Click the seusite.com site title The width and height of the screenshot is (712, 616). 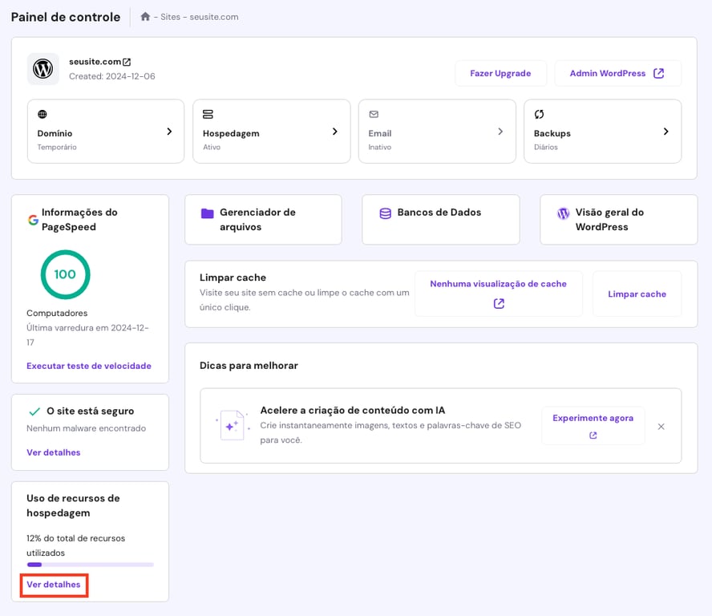click(x=95, y=62)
